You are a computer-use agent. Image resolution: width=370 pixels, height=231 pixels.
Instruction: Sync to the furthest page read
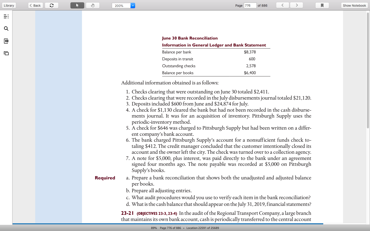51,5
